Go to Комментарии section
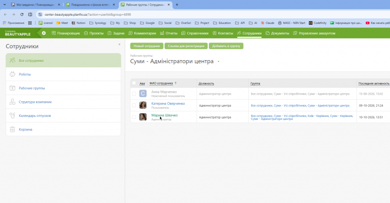The width and height of the screenshot is (390, 203). [142, 33]
